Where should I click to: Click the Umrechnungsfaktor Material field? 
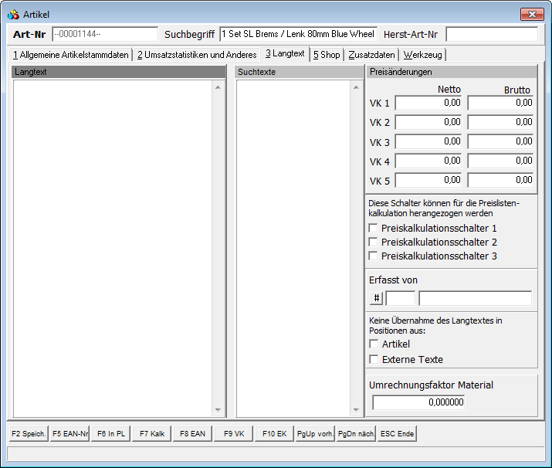coord(418,402)
